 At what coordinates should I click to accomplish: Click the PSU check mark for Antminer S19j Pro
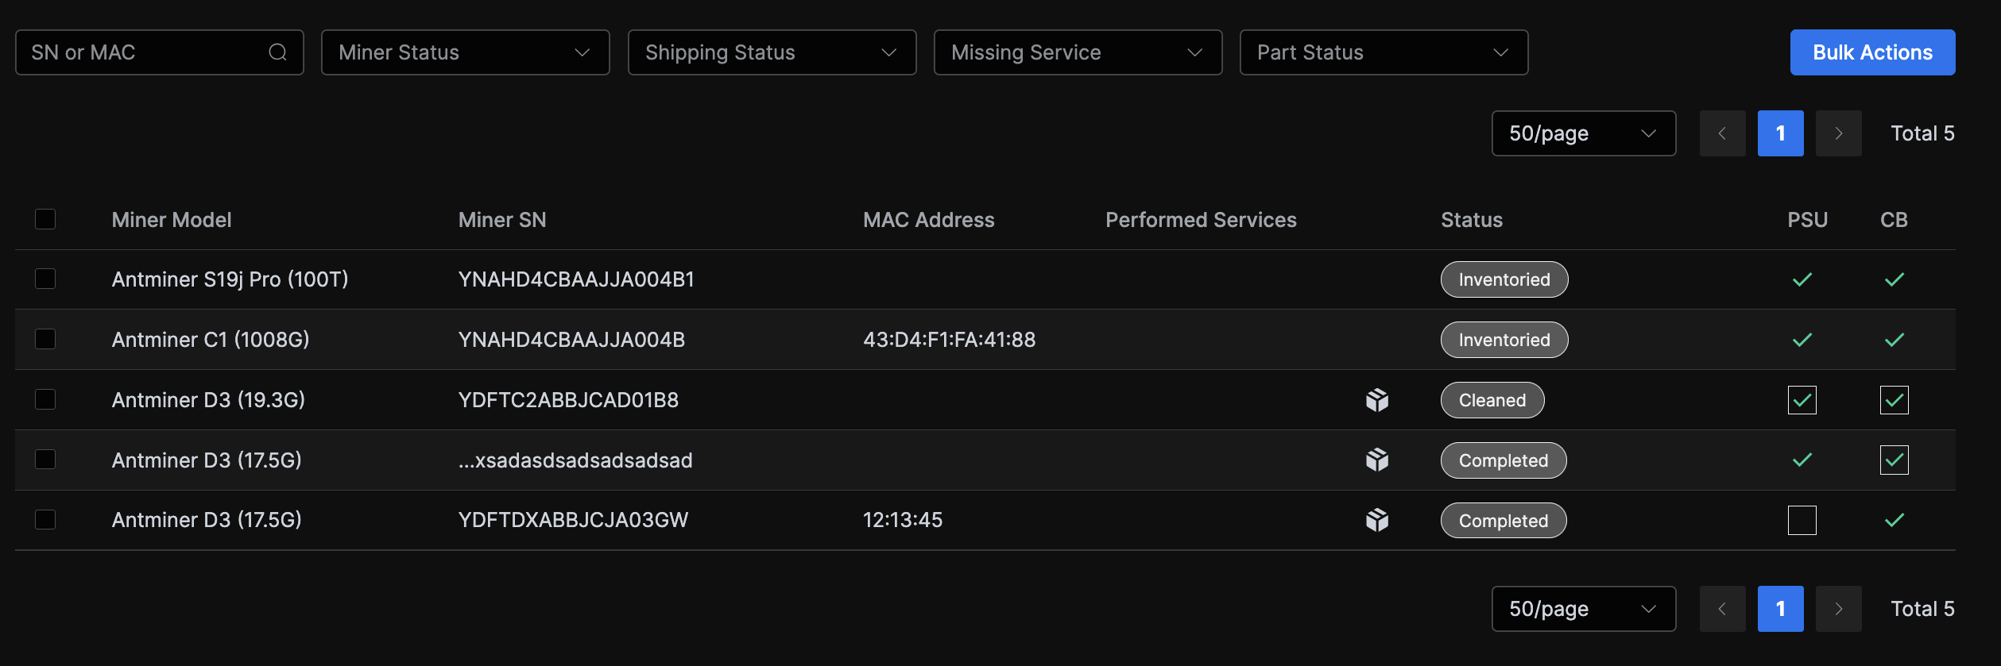coord(1802,279)
